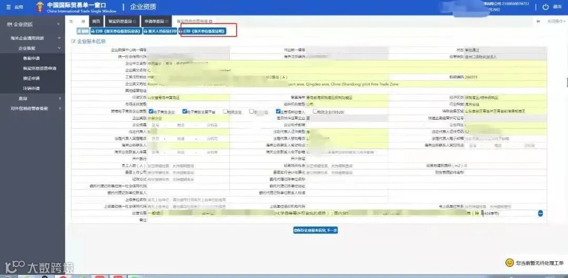Close the 申请单查询 tab via its x
This screenshot has height=278, width=568.
point(167,22)
